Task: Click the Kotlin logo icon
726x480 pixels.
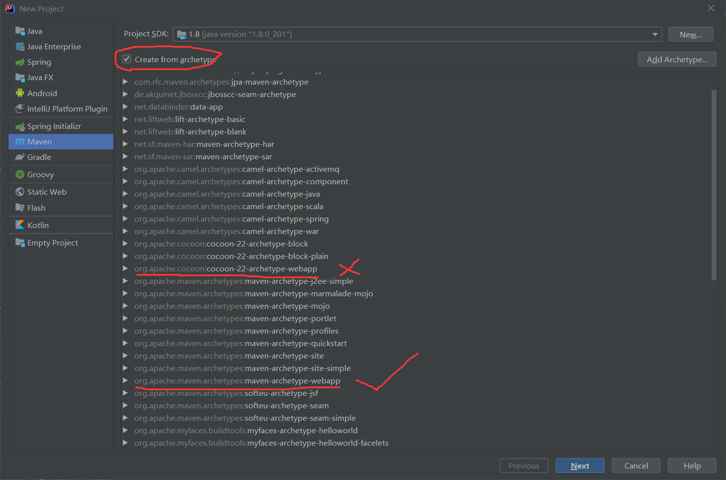Action: [20, 225]
